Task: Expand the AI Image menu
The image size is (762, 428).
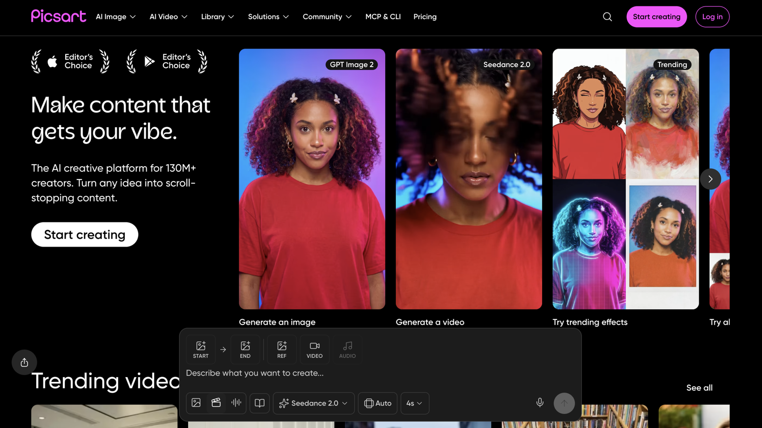Action: point(116,17)
